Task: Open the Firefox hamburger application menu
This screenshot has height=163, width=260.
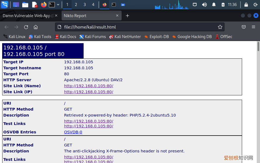Action: point(253,27)
